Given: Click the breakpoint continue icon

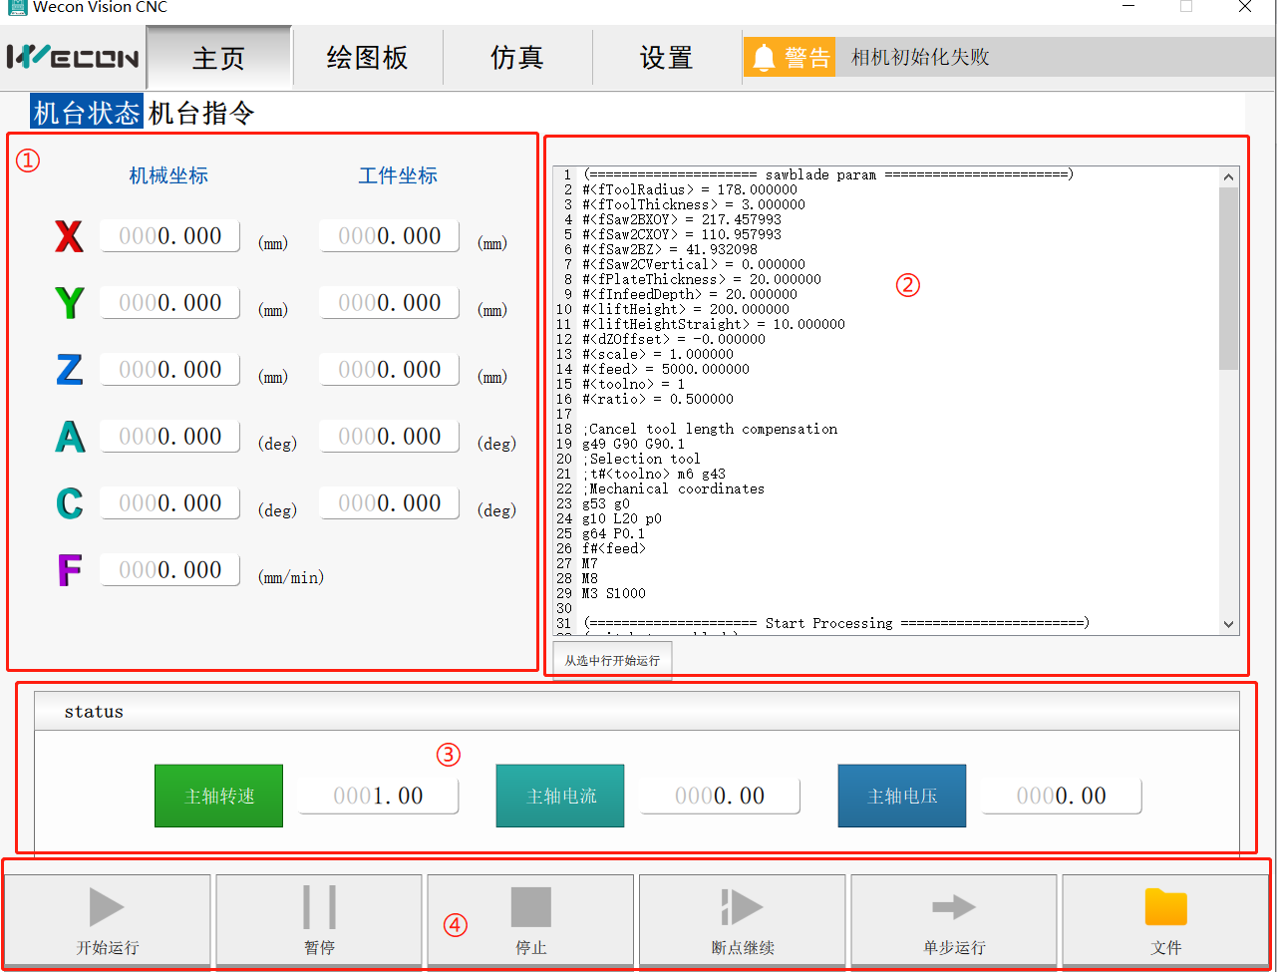Looking at the screenshot, I should pos(742,906).
